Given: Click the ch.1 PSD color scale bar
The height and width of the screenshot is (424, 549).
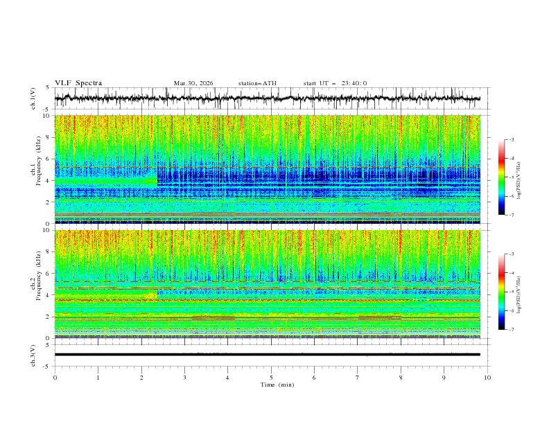Looking at the screenshot, I should pyautogui.click(x=502, y=177).
